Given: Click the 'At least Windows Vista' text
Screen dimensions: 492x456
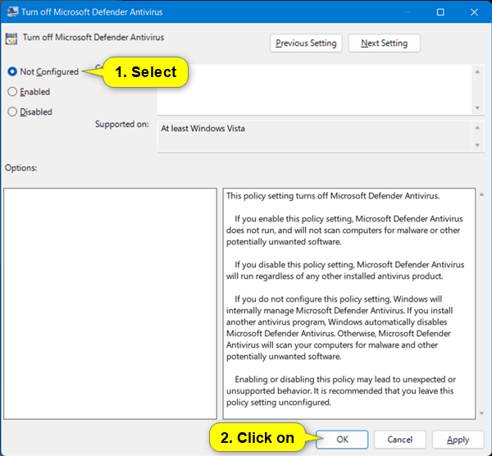Looking at the screenshot, I should 203,129.
